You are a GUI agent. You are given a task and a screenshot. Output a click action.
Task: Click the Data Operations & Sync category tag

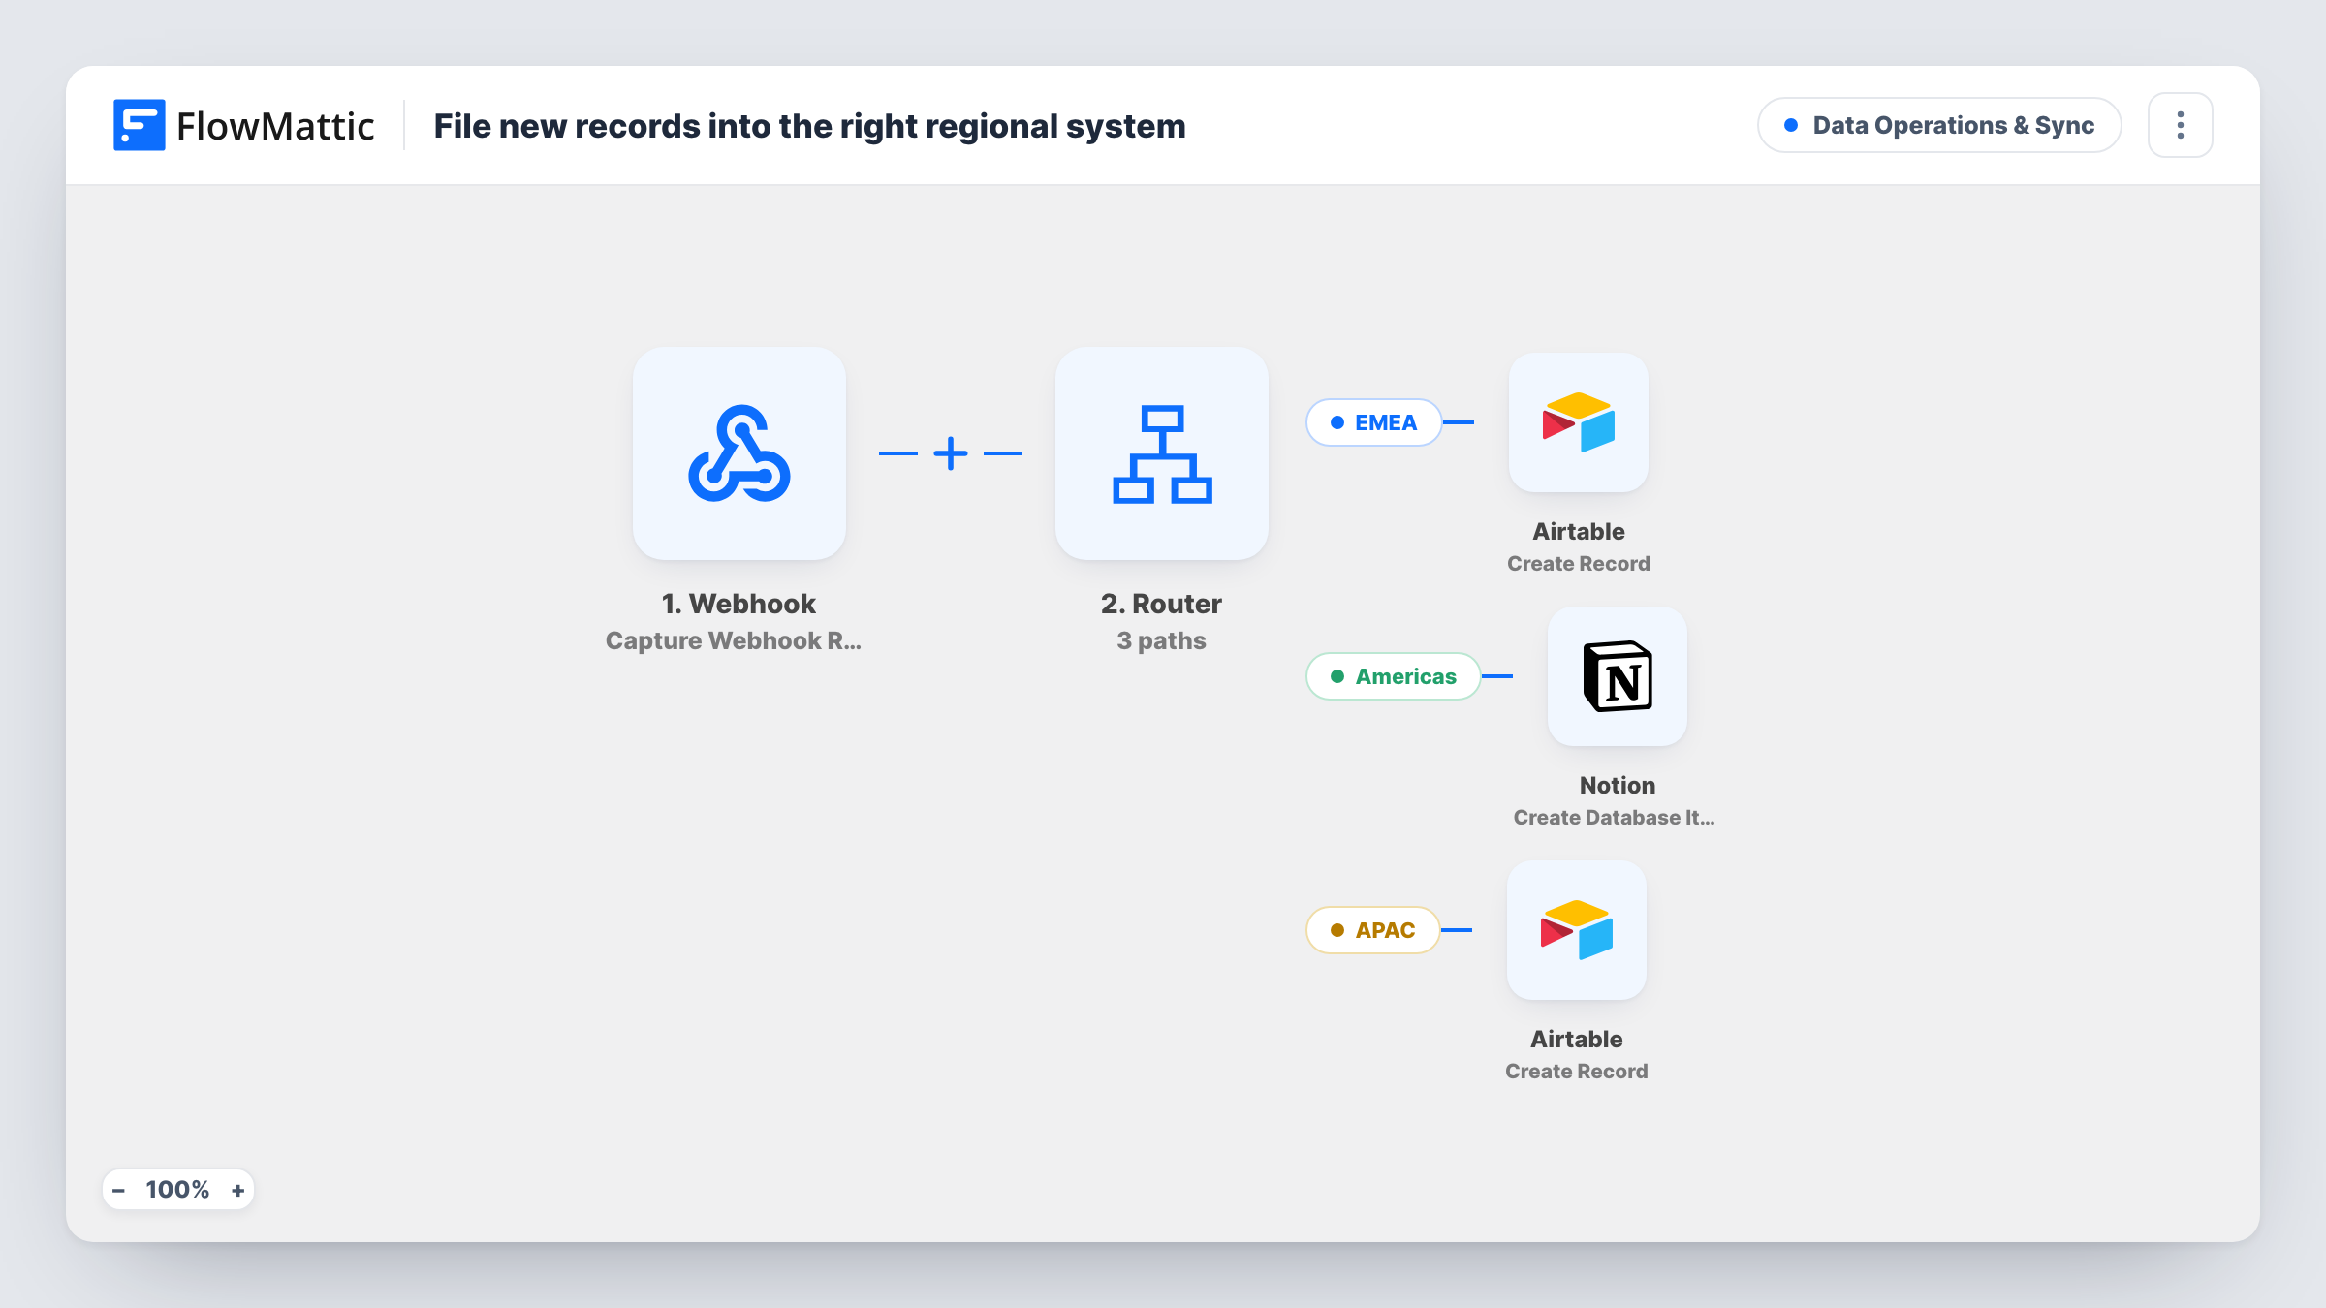point(1939,125)
